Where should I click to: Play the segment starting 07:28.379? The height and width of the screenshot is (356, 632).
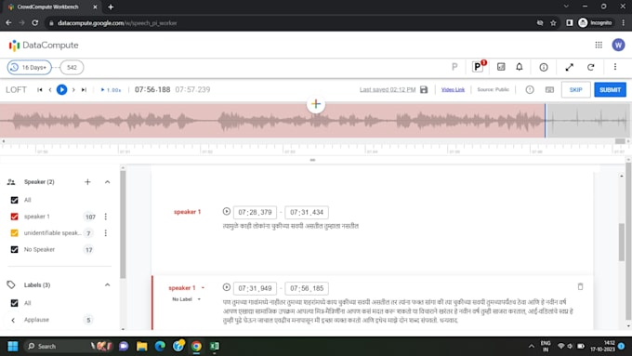click(227, 211)
